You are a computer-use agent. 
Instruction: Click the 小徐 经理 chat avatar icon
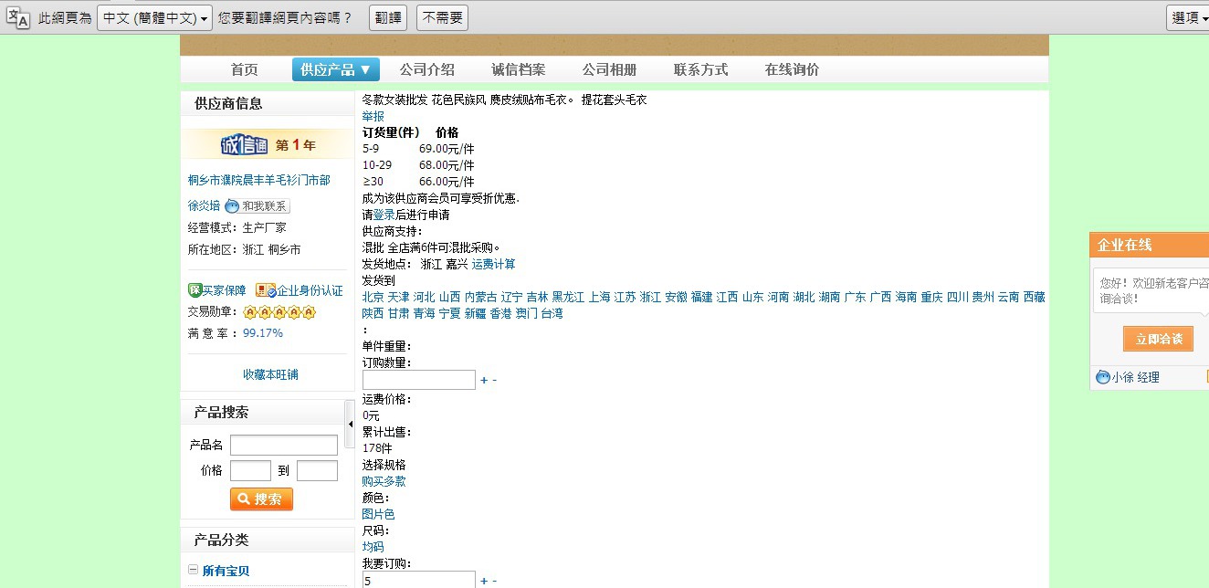(1103, 377)
